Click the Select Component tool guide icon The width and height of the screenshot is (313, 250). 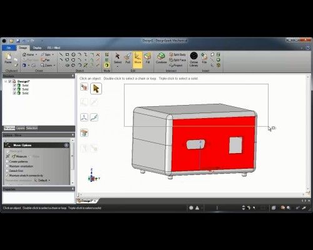coord(84,87)
